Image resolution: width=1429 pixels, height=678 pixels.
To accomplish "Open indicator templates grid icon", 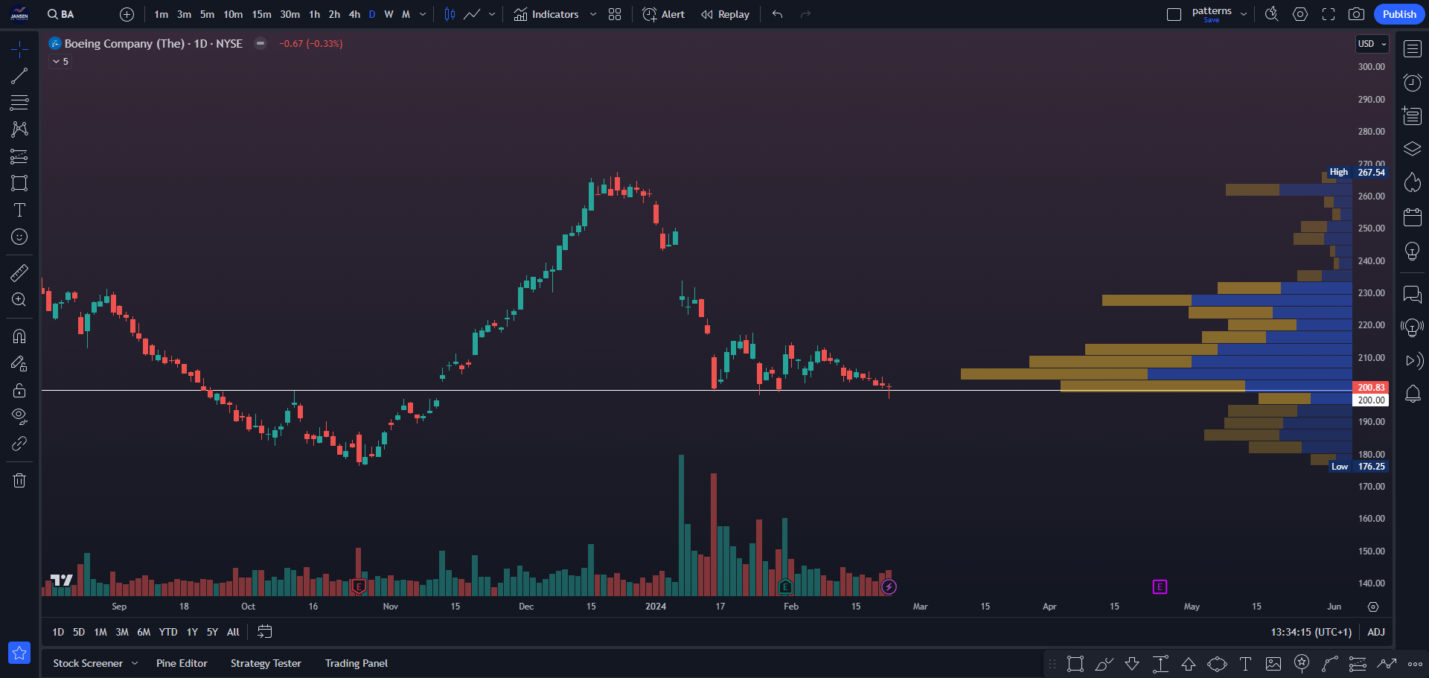I will tap(615, 14).
